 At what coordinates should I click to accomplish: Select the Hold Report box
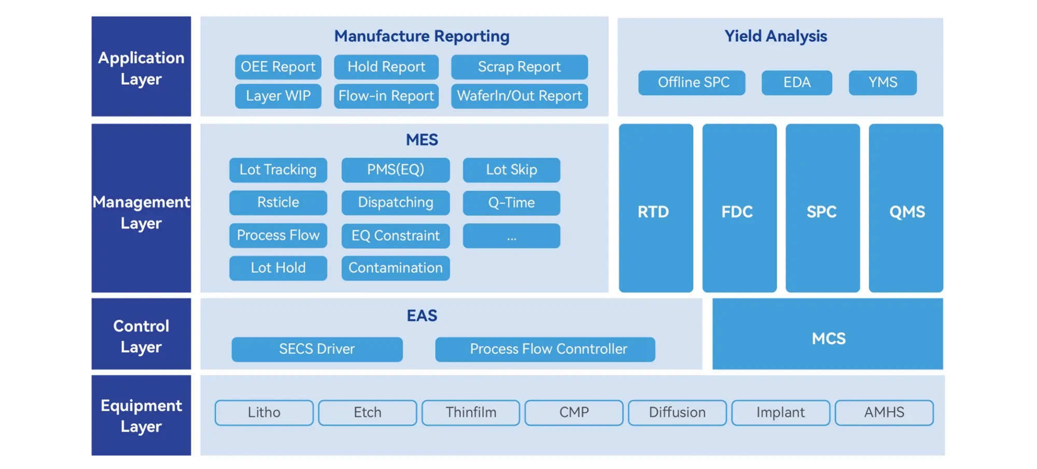tap(386, 67)
